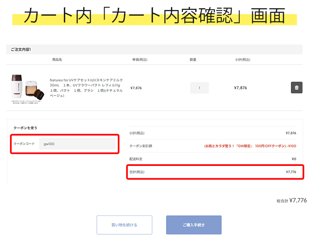Viewport: 309px width, 247px height.
Task: Click the 数量 column header
Action: (193, 59)
